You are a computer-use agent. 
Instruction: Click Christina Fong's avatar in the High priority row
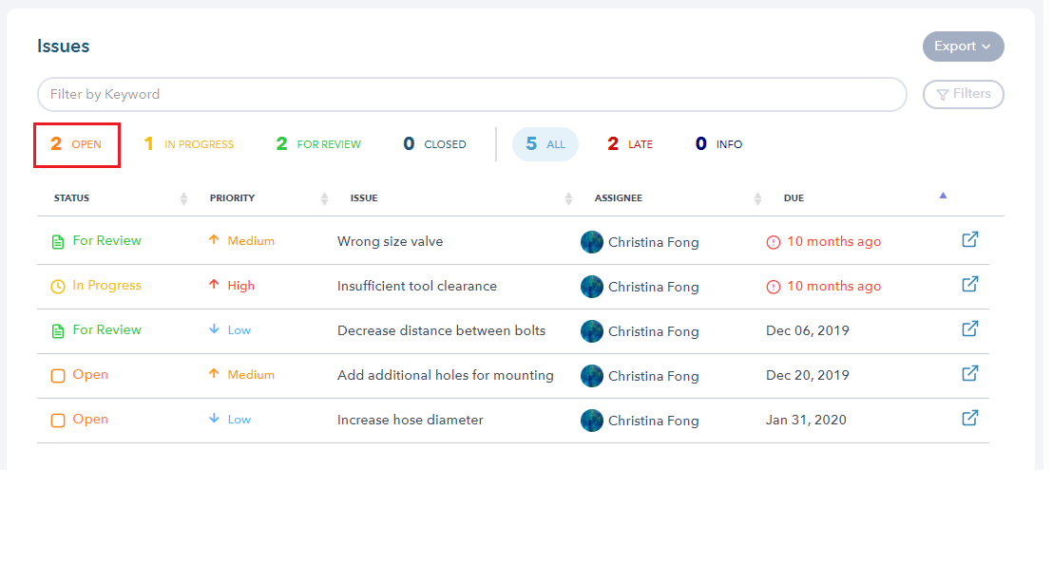tap(591, 287)
